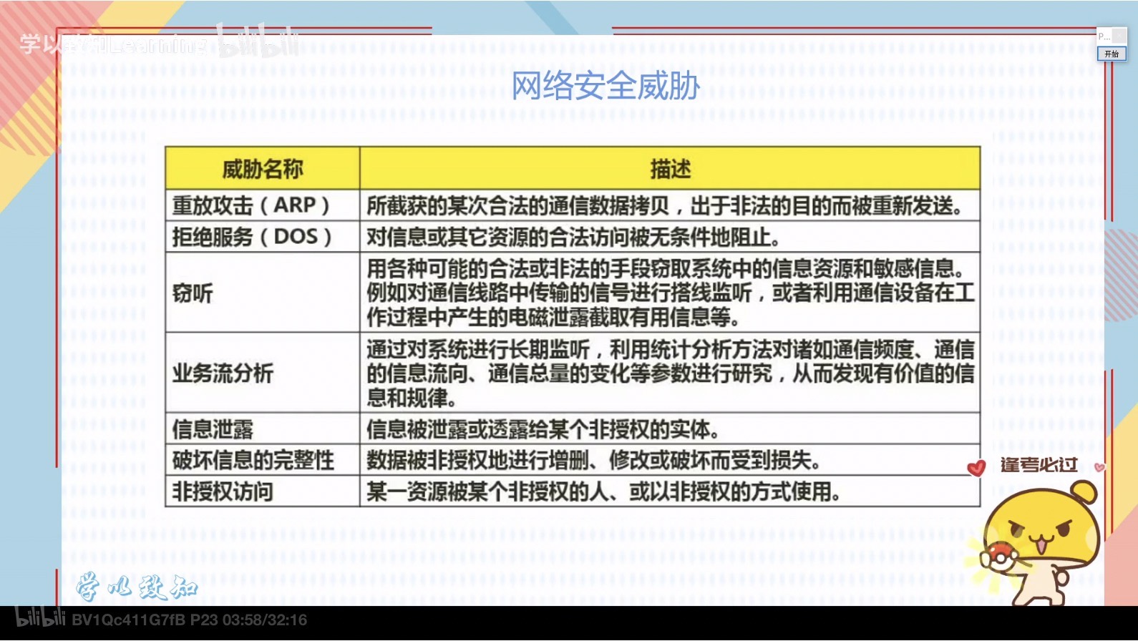Click the 业务流分析 row name cell

click(x=223, y=373)
